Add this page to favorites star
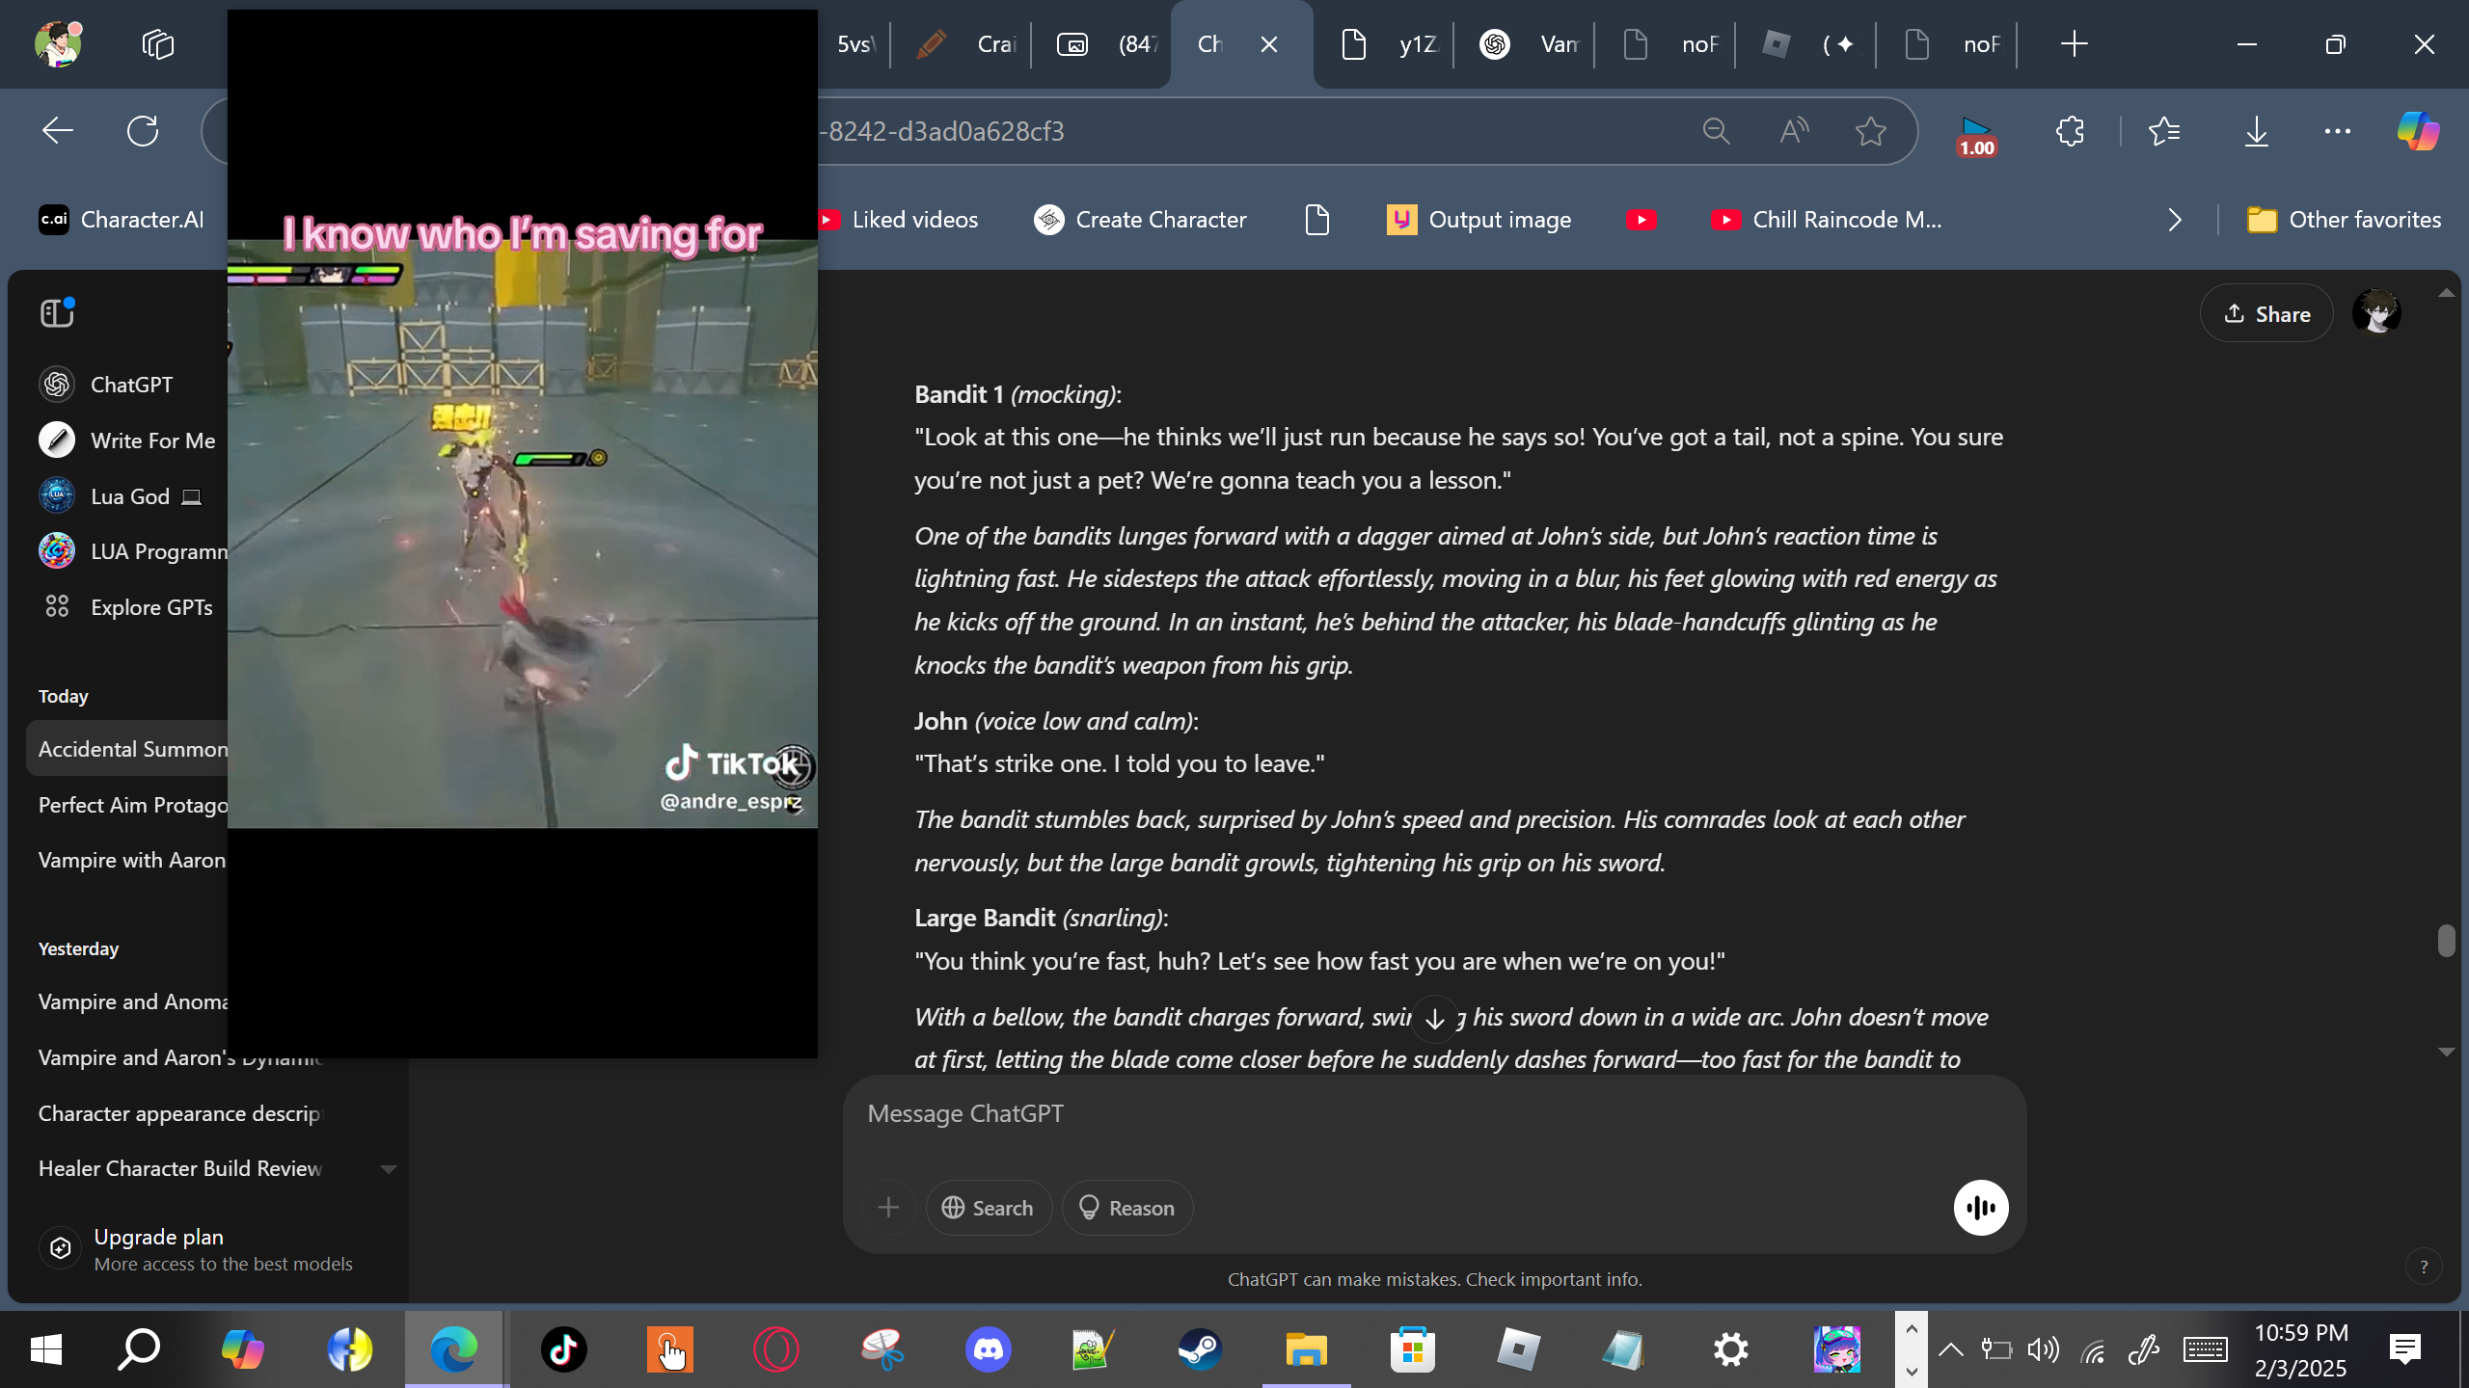 coord(1871,131)
